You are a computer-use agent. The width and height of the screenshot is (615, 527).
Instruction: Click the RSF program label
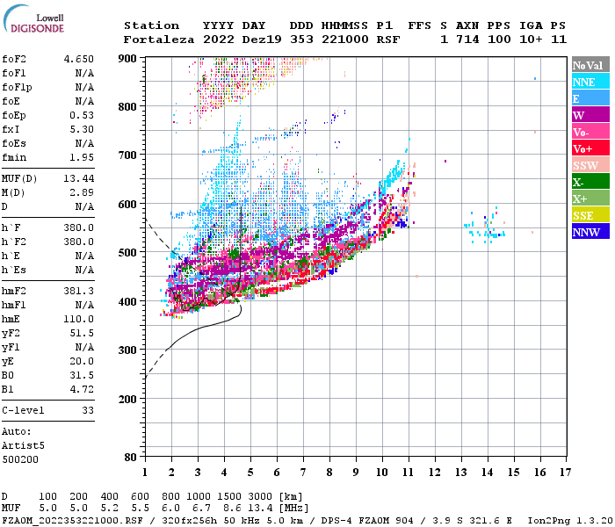tap(388, 40)
